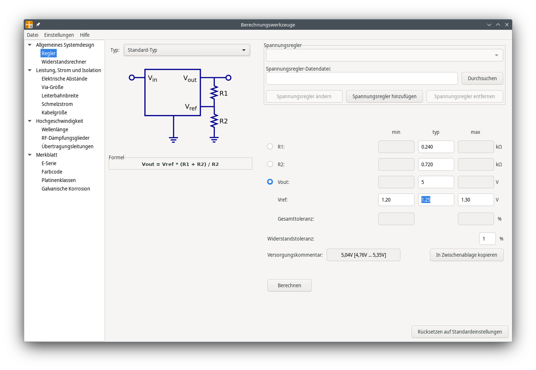Click In Zwischenablage kopieren button
Screen dimensions: 536x370
tap(466, 255)
